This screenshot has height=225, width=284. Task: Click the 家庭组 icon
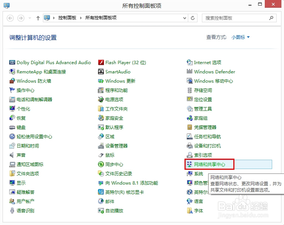pyautogui.click(x=189, y=118)
